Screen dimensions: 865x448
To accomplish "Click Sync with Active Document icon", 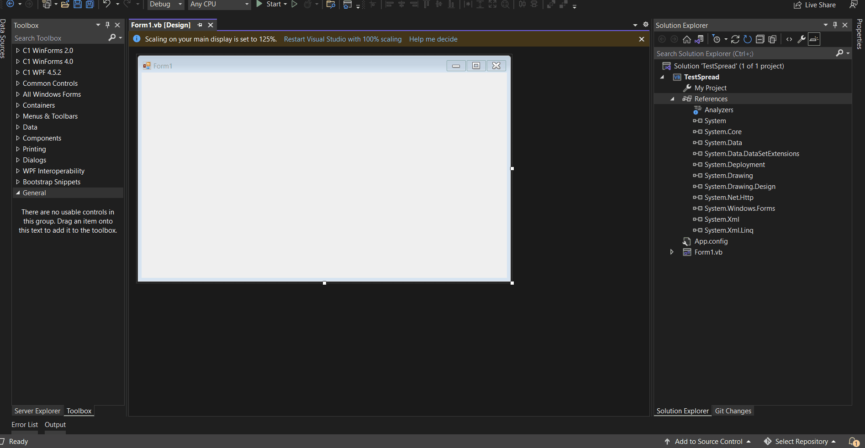I will click(x=735, y=39).
